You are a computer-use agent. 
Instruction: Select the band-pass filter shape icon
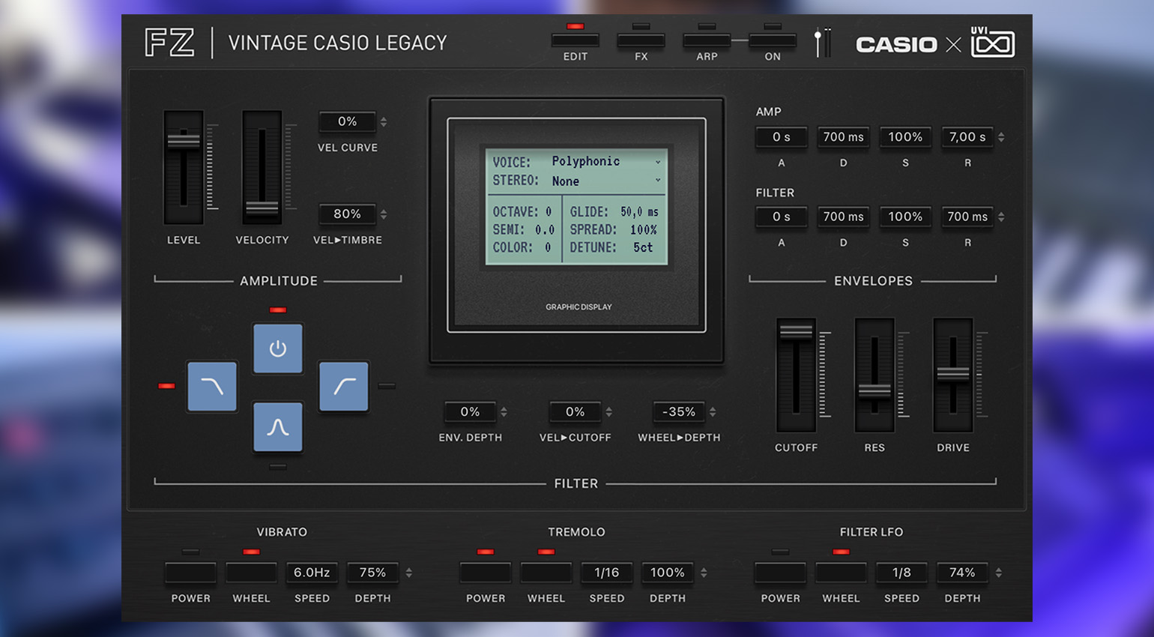pos(278,427)
